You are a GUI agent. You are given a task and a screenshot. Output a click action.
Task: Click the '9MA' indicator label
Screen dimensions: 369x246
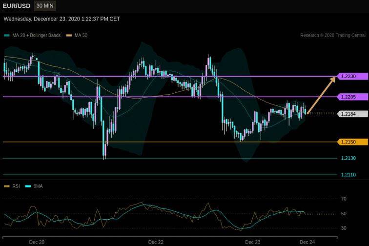tap(38, 186)
